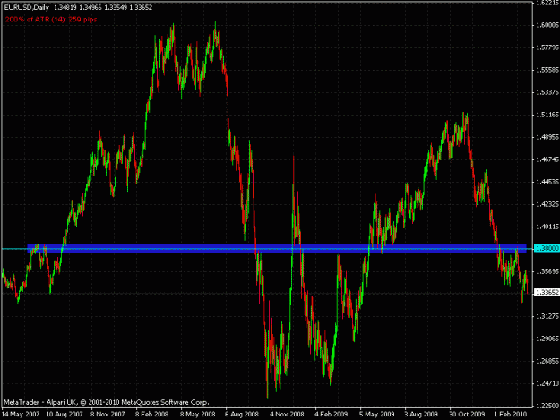Screen dimensions: 560x420
Task: Click the '8 Feb 2008' date label
Action: coord(151,414)
